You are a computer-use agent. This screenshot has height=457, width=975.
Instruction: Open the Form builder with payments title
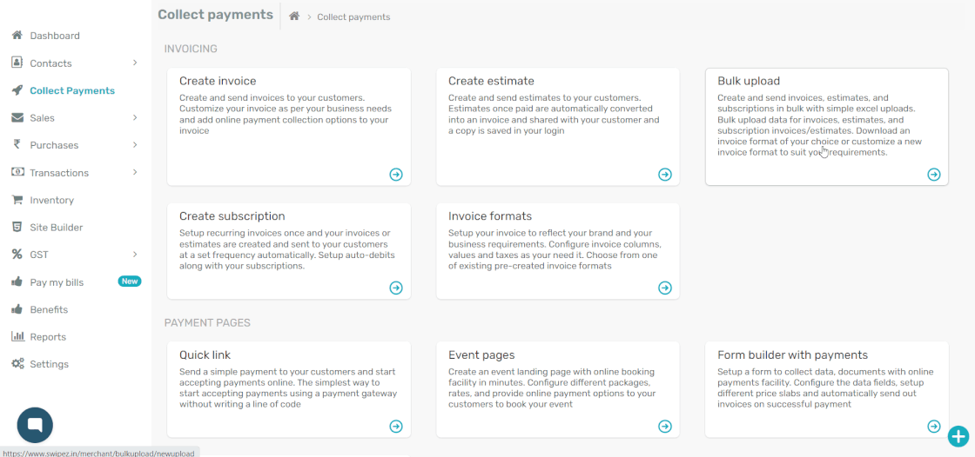coord(792,354)
